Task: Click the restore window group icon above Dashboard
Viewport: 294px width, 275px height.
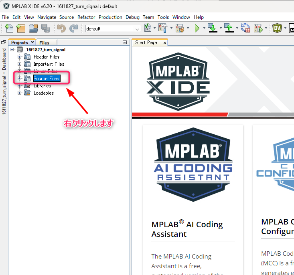Action: (x=4, y=42)
